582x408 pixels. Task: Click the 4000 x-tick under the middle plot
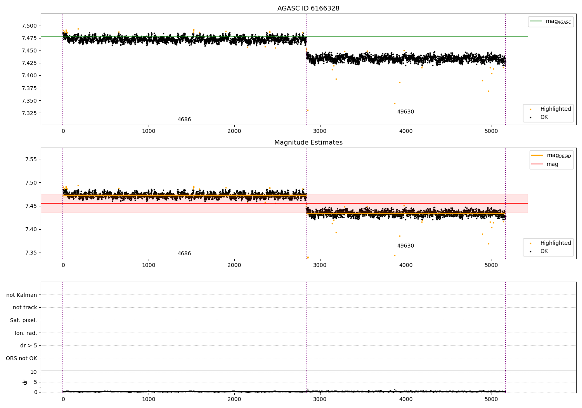point(406,265)
